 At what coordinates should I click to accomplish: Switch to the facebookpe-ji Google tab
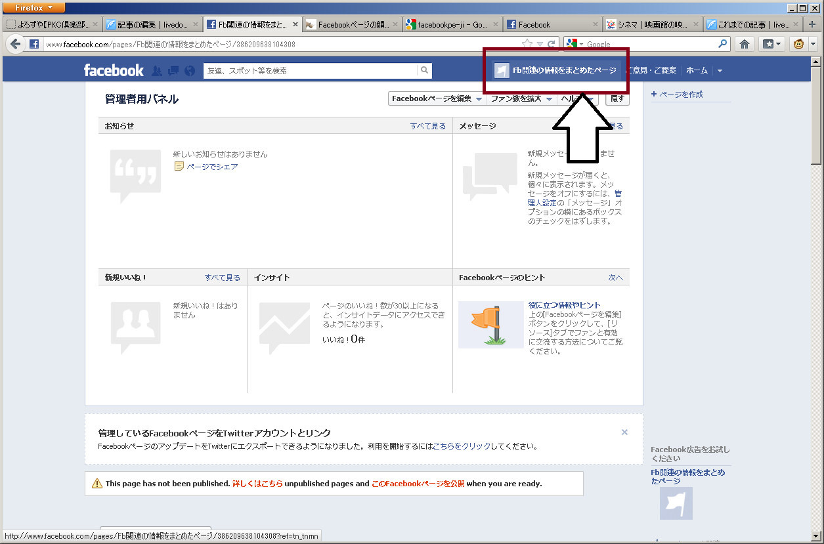click(x=452, y=24)
